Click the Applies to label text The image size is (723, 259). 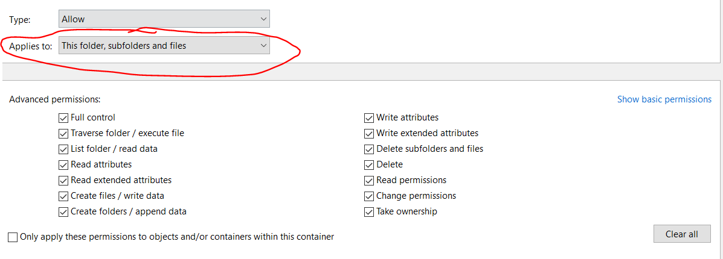coord(31,46)
